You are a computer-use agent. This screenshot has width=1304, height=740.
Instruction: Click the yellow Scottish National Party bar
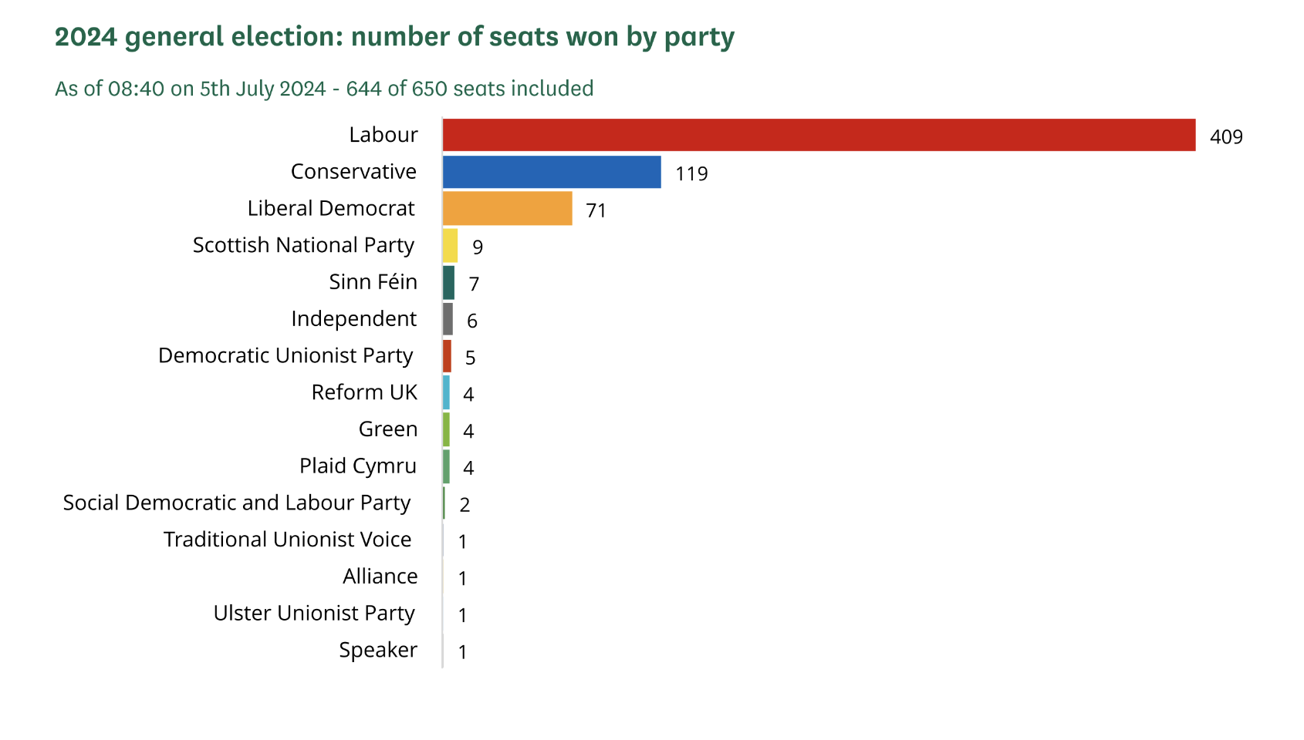tap(450, 245)
